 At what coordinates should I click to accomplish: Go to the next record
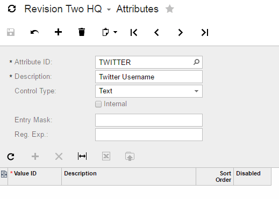pos(181,32)
